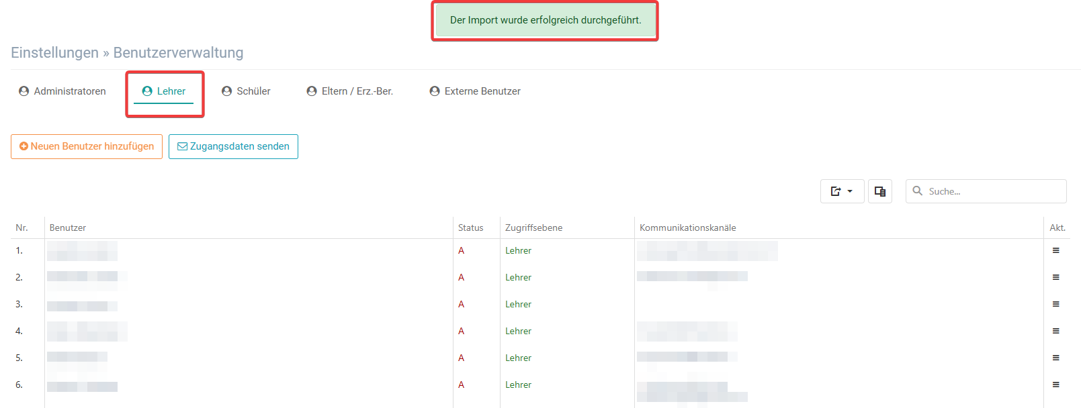The image size is (1081, 408).
Task: Switch to the Lehrer tab
Action: pos(164,91)
